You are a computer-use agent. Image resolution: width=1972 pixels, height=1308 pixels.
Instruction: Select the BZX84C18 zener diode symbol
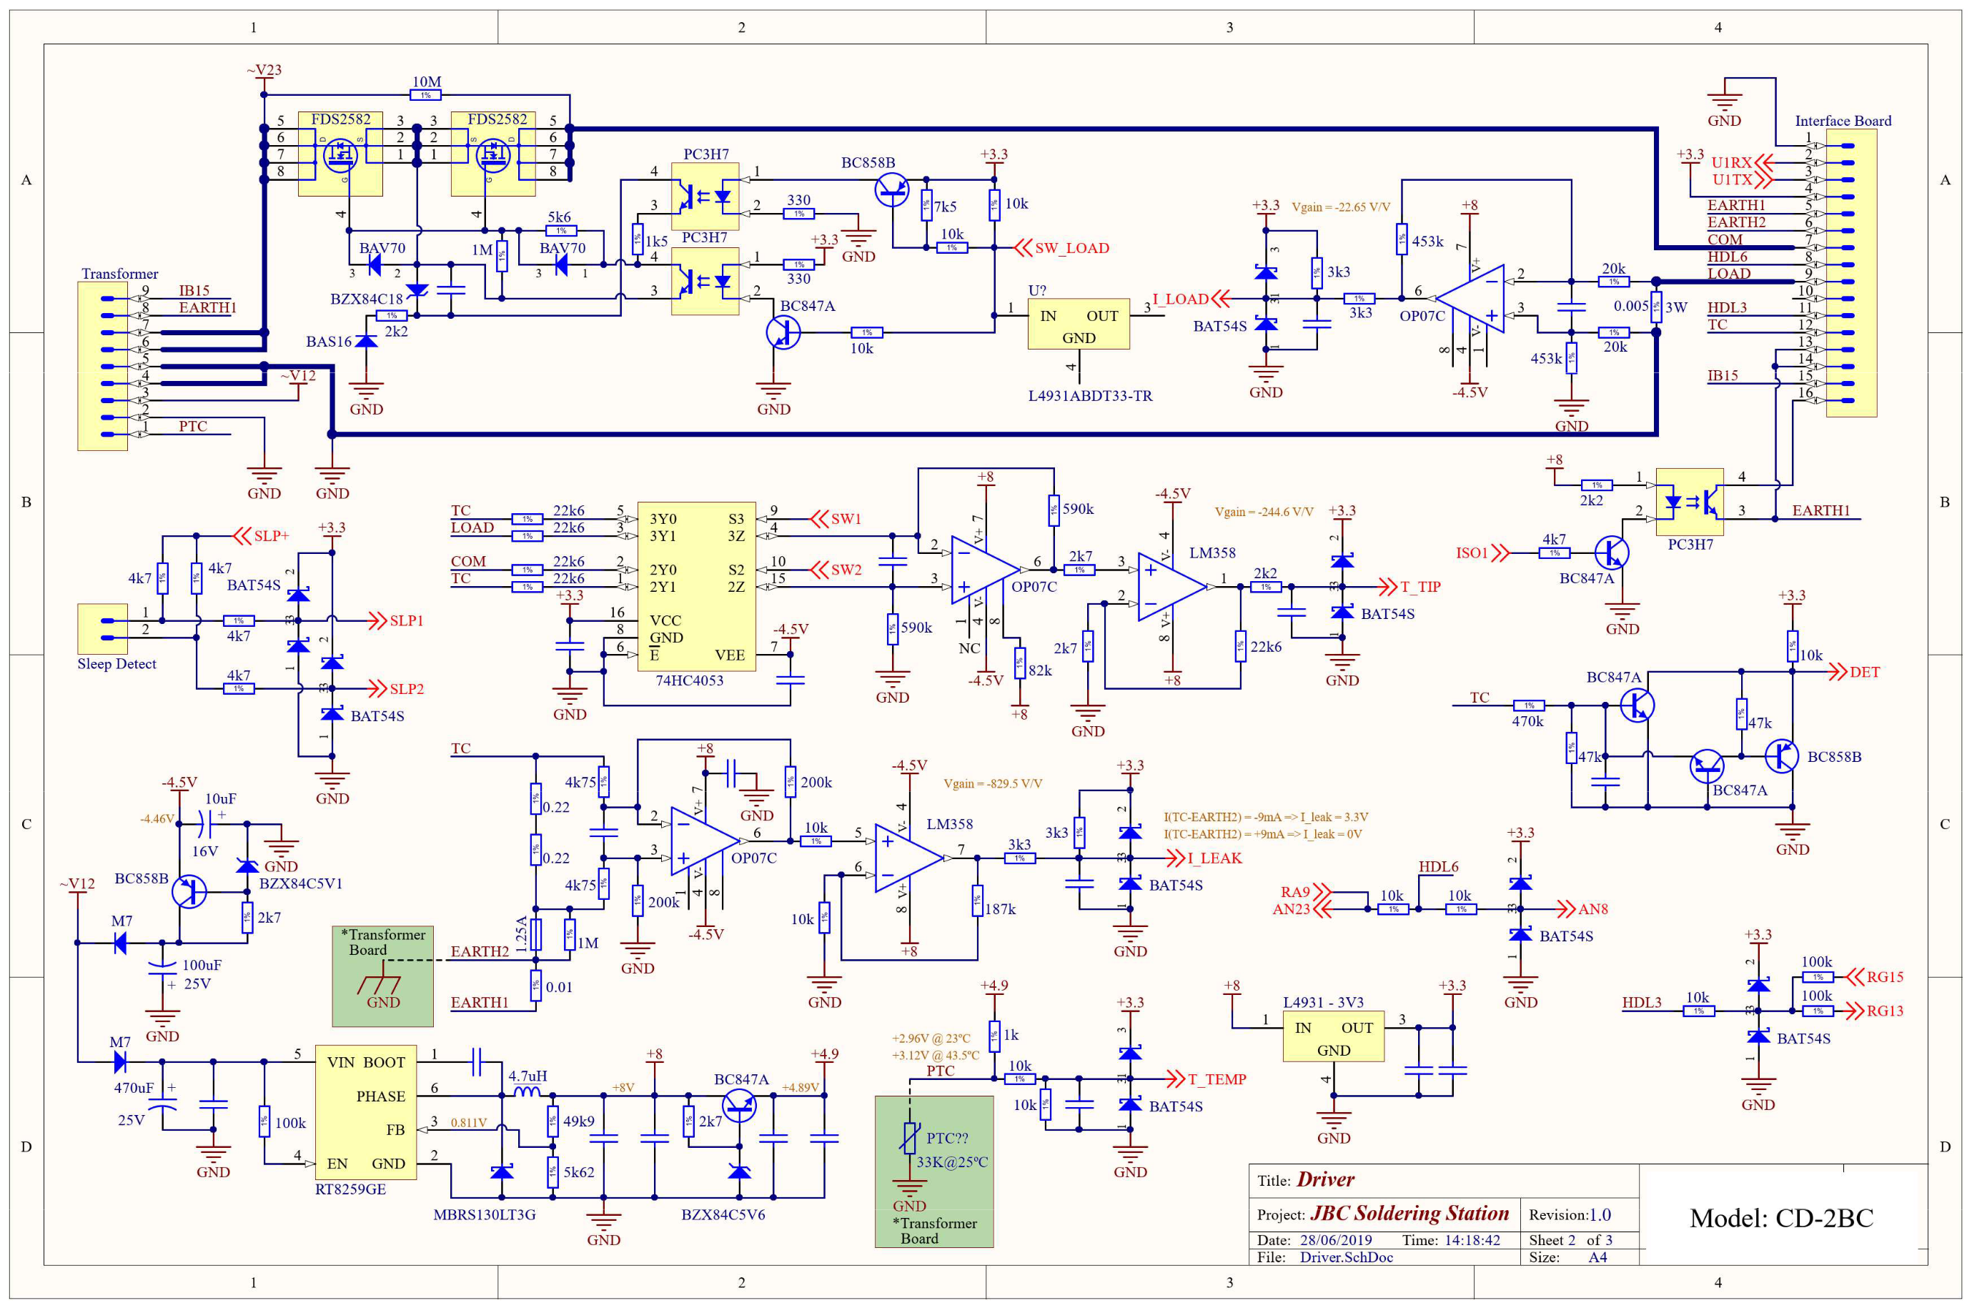tap(417, 290)
